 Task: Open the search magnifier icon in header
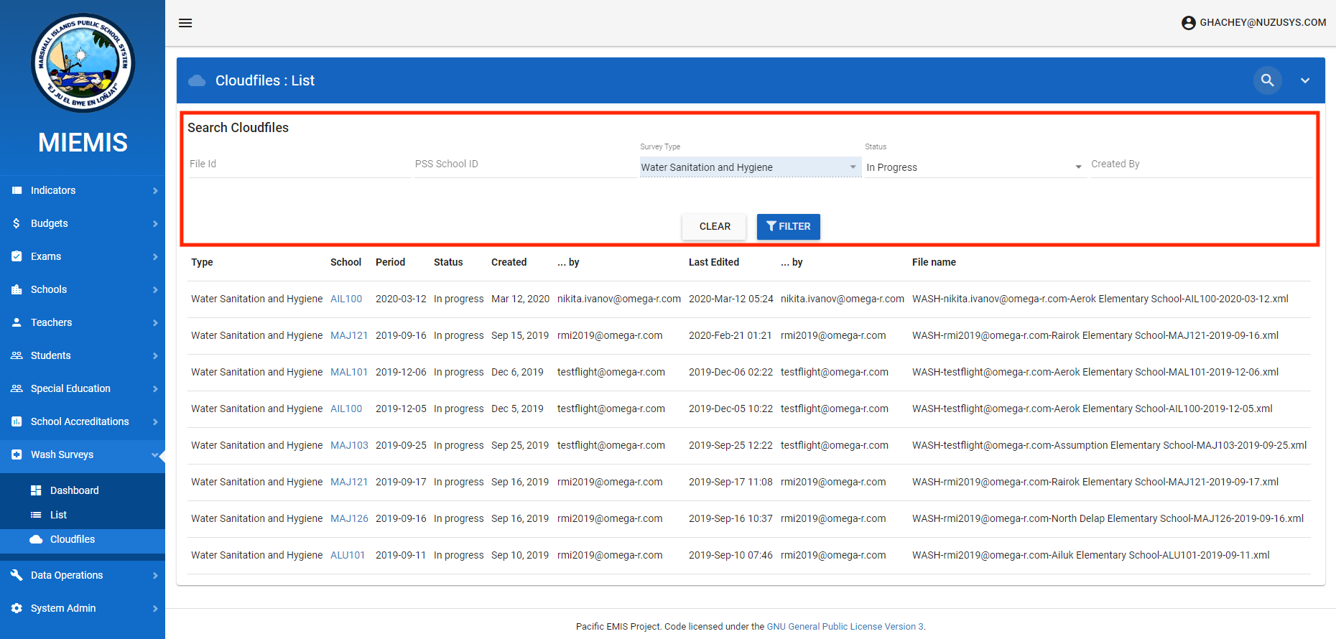pos(1267,80)
